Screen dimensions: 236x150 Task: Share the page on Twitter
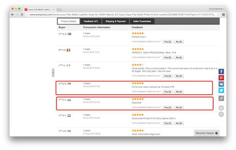[x=221, y=90]
